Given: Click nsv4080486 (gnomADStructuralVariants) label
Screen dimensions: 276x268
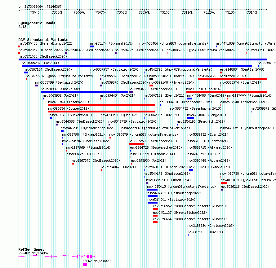Looking at the screenshot, I should 174,43.
